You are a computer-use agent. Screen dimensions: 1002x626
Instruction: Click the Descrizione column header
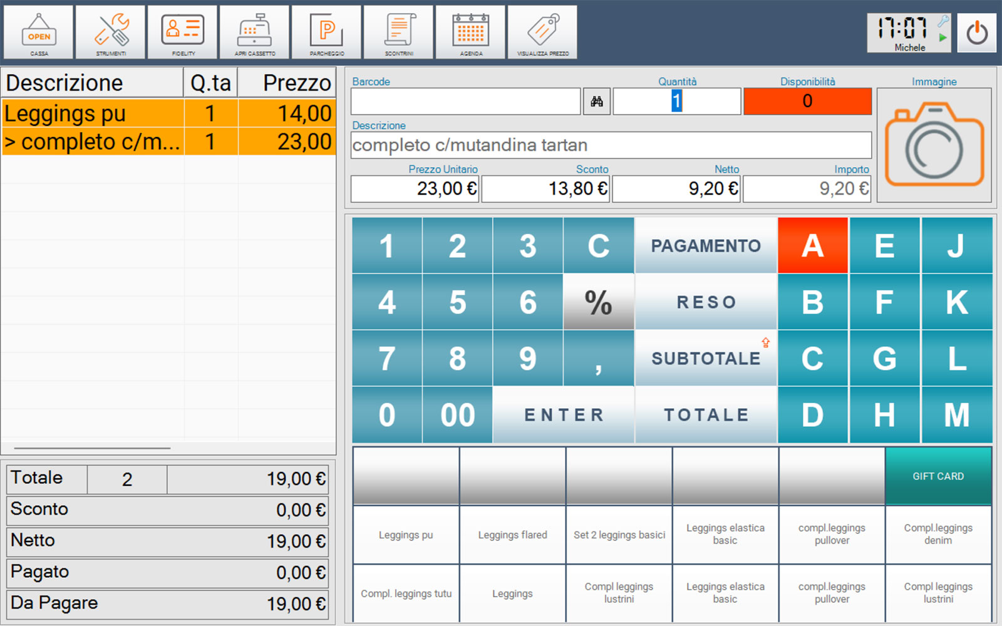click(93, 83)
